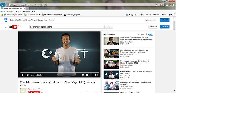Viewport: 228px width, 121px height.
Task: Click the red Abonnieren button
Action: [34, 92]
